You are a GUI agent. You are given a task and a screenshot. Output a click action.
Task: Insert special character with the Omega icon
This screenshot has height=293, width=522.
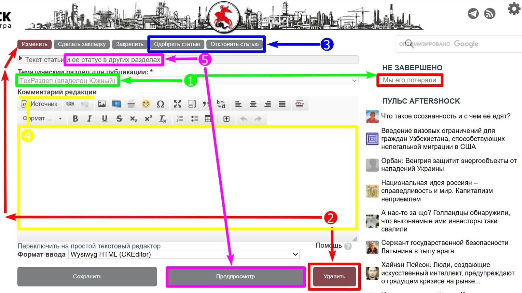[x=160, y=104]
